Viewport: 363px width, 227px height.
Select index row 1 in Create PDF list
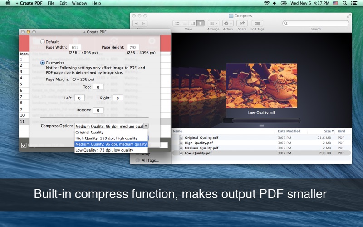tap(24, 59)
